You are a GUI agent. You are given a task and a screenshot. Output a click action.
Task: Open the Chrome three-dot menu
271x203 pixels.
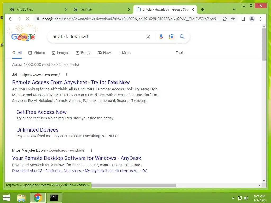(x=260, y=19)
